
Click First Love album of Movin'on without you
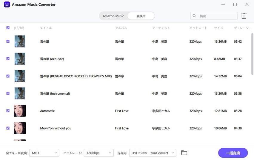[x=122, y=128]
